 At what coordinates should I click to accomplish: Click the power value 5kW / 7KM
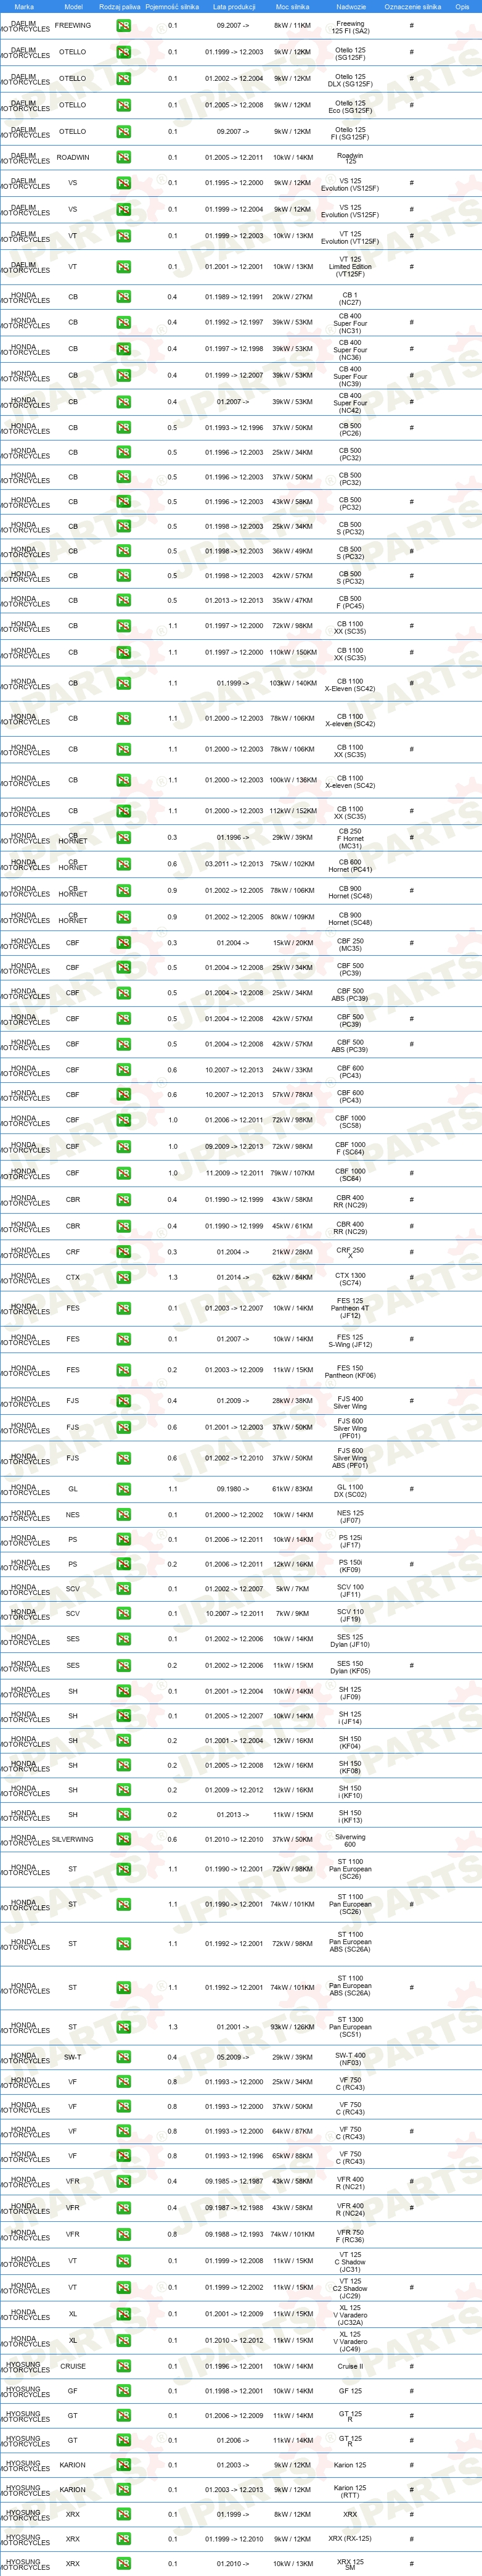293,1588
